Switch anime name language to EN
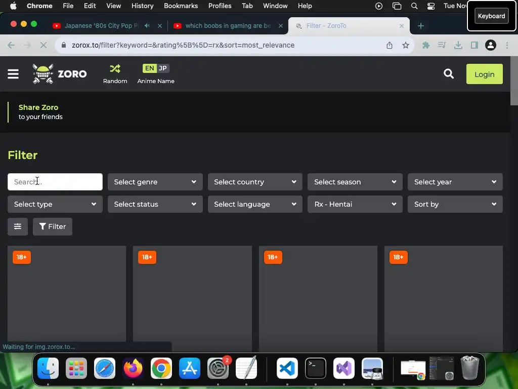 point(149,68)
